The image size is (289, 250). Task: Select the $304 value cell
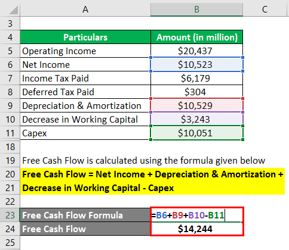coord(196,92)
